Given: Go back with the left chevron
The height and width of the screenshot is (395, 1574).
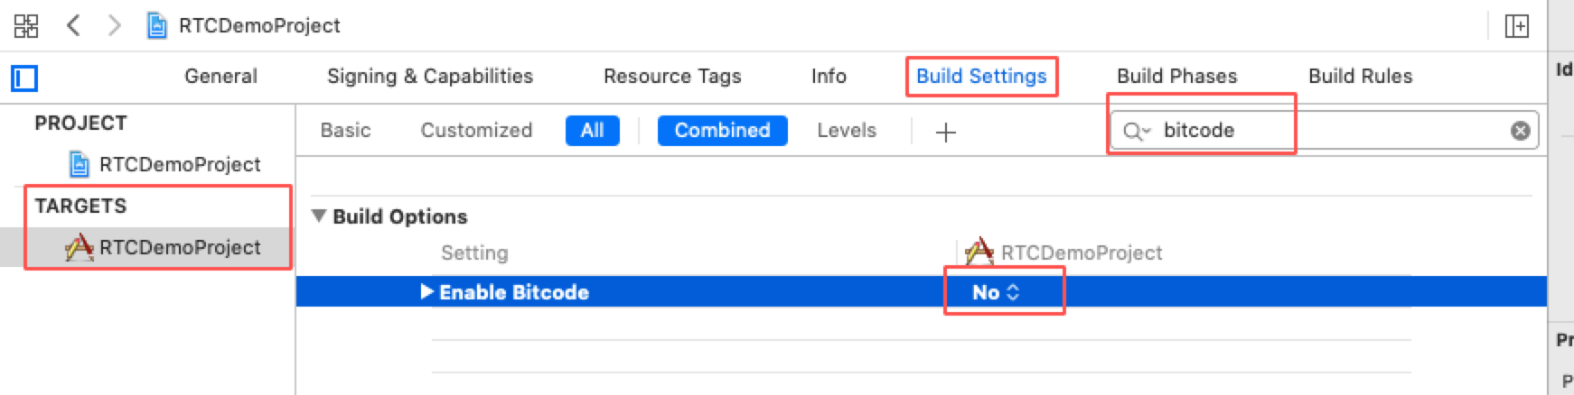Looking at the screenshot, I should (x=74, y=25).
